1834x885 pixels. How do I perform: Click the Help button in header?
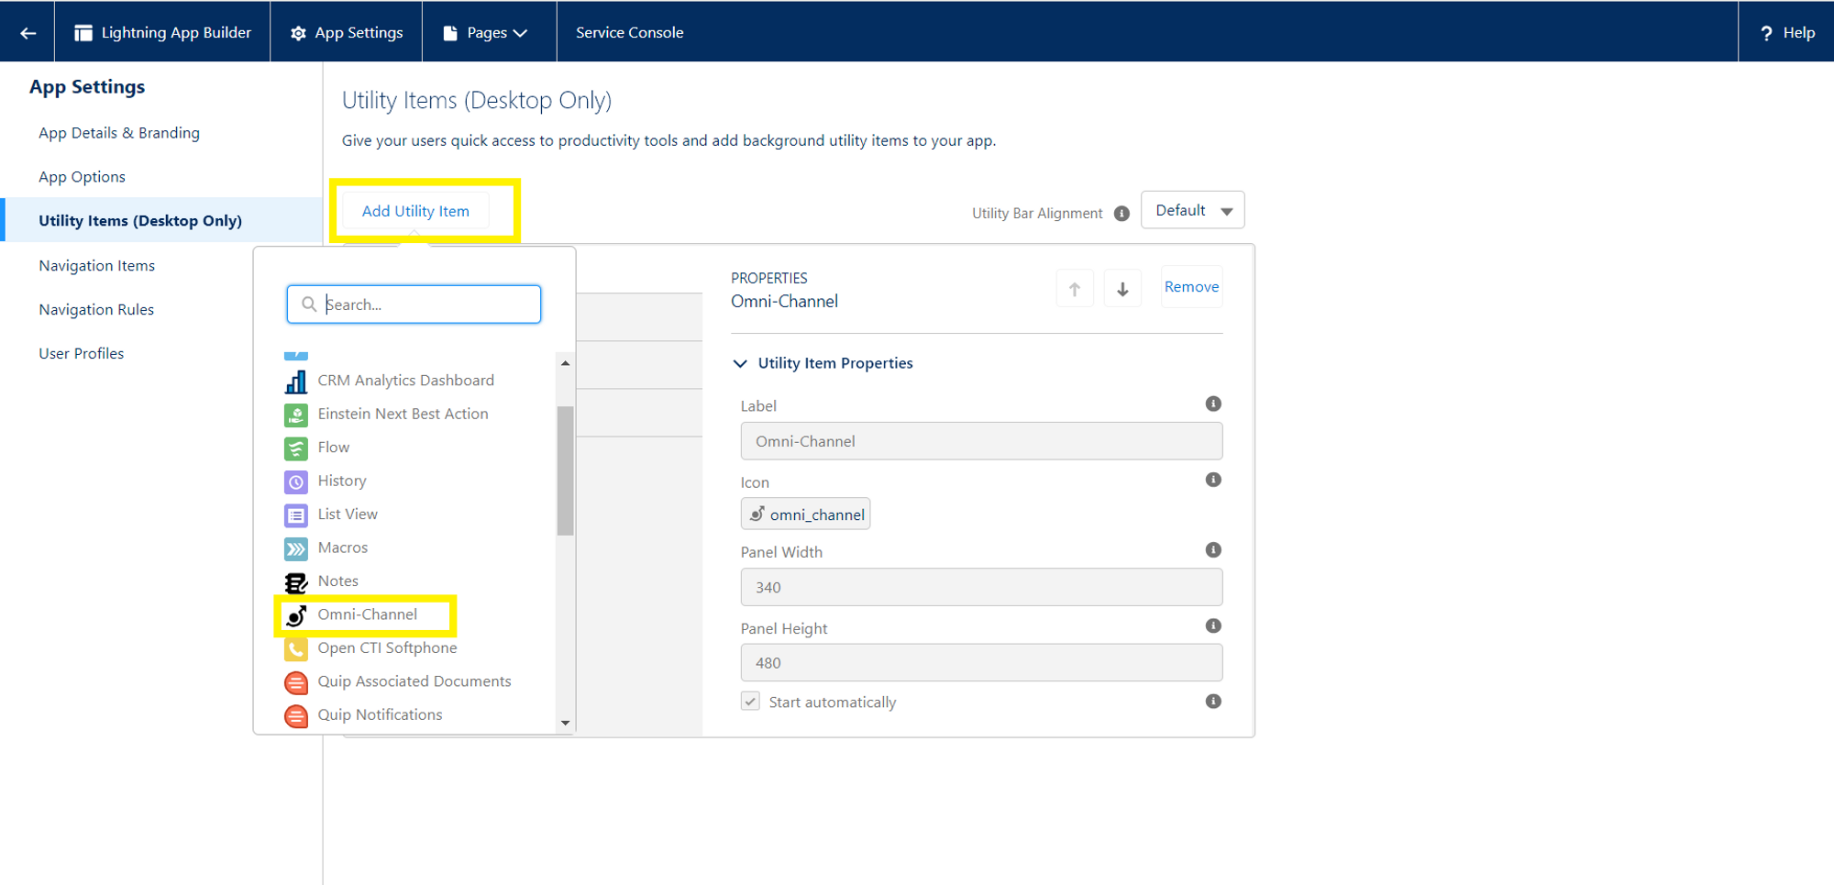1786,33
